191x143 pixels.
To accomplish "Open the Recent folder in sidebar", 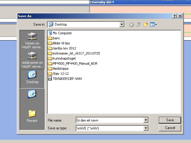I will pyautogui.click(x=32, y=116).
